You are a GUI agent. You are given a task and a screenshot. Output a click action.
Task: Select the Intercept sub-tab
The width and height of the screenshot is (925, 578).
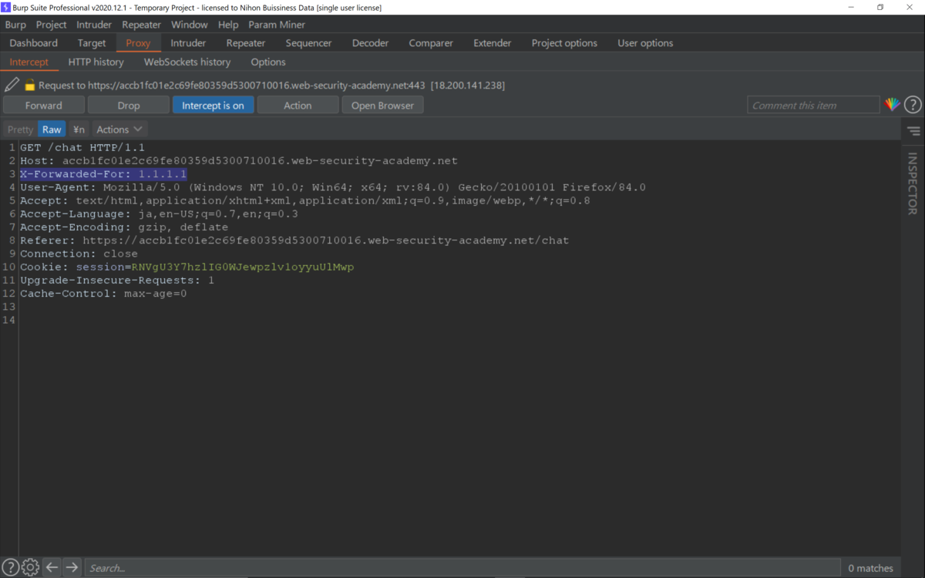coord(29,62)
